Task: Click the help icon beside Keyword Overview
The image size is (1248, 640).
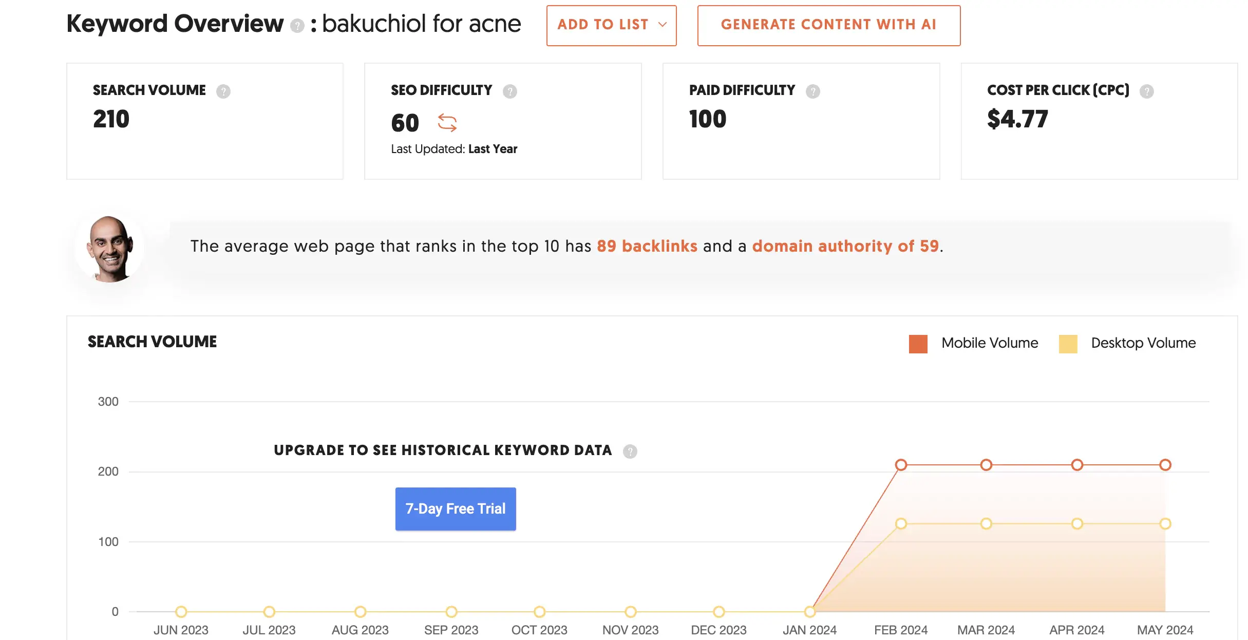Action: coord(297,26)
